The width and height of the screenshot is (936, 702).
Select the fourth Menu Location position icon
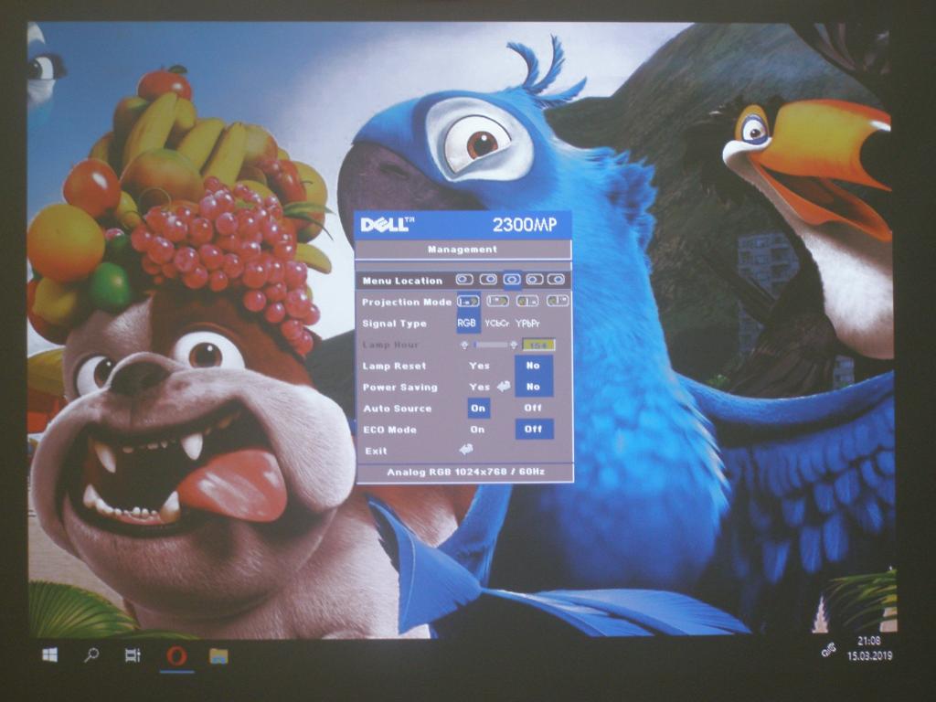tap(534, 280)
